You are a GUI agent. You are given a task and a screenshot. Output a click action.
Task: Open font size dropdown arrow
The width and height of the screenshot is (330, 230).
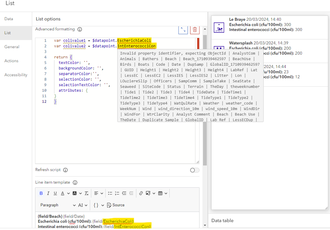86,205
